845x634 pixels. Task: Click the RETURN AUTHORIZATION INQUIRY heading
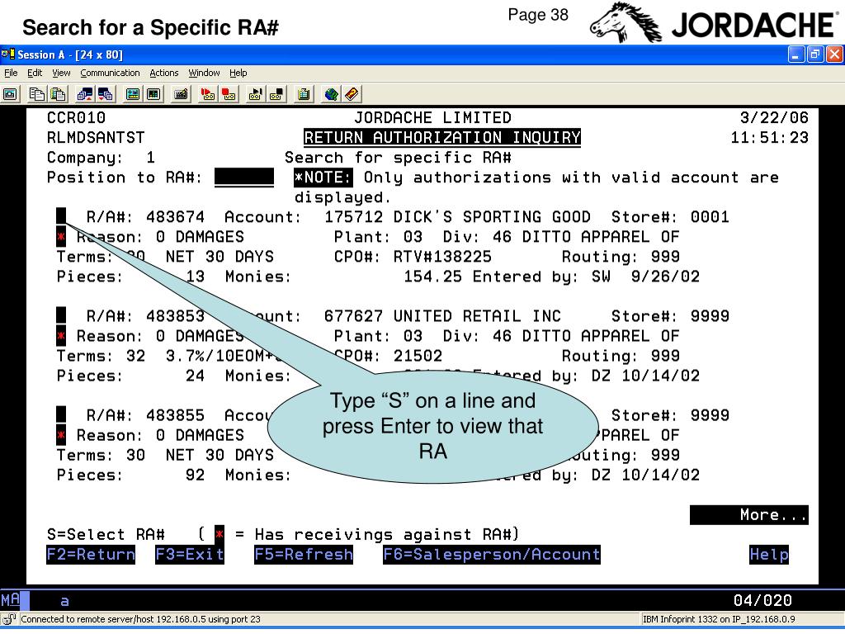point(442,138)
